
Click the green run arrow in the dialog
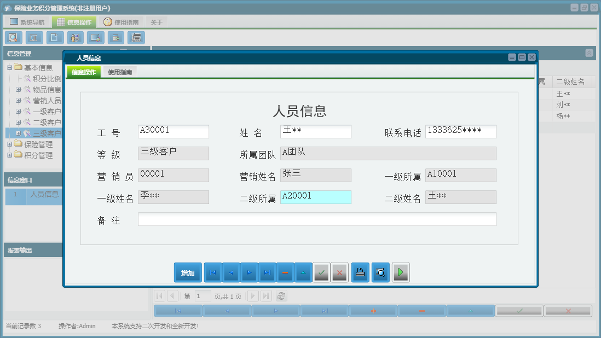tap(400, 272)
